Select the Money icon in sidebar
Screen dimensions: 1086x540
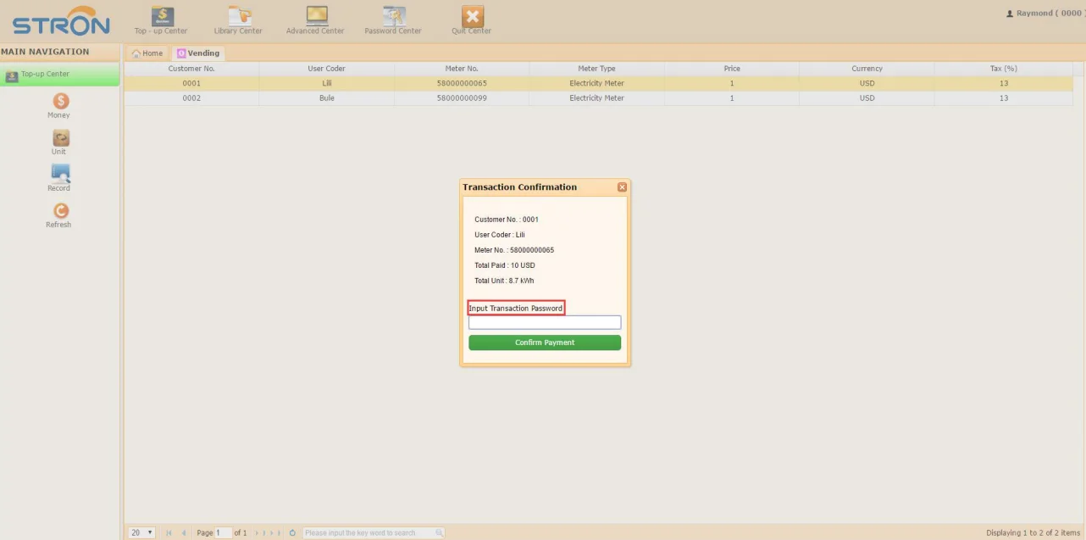coord(60,102)
